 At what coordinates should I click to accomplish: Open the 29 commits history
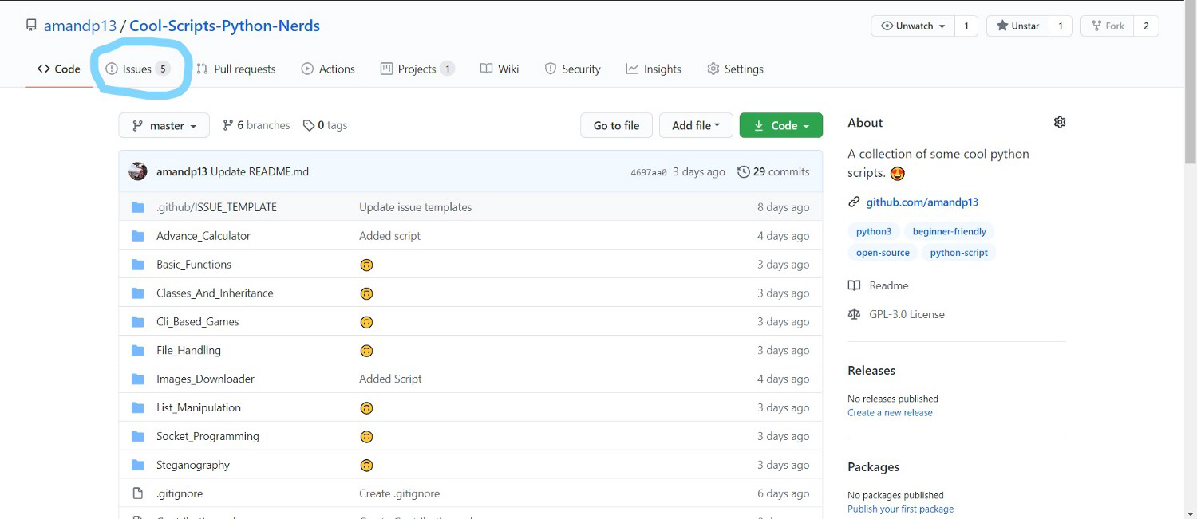click(773, 171)
